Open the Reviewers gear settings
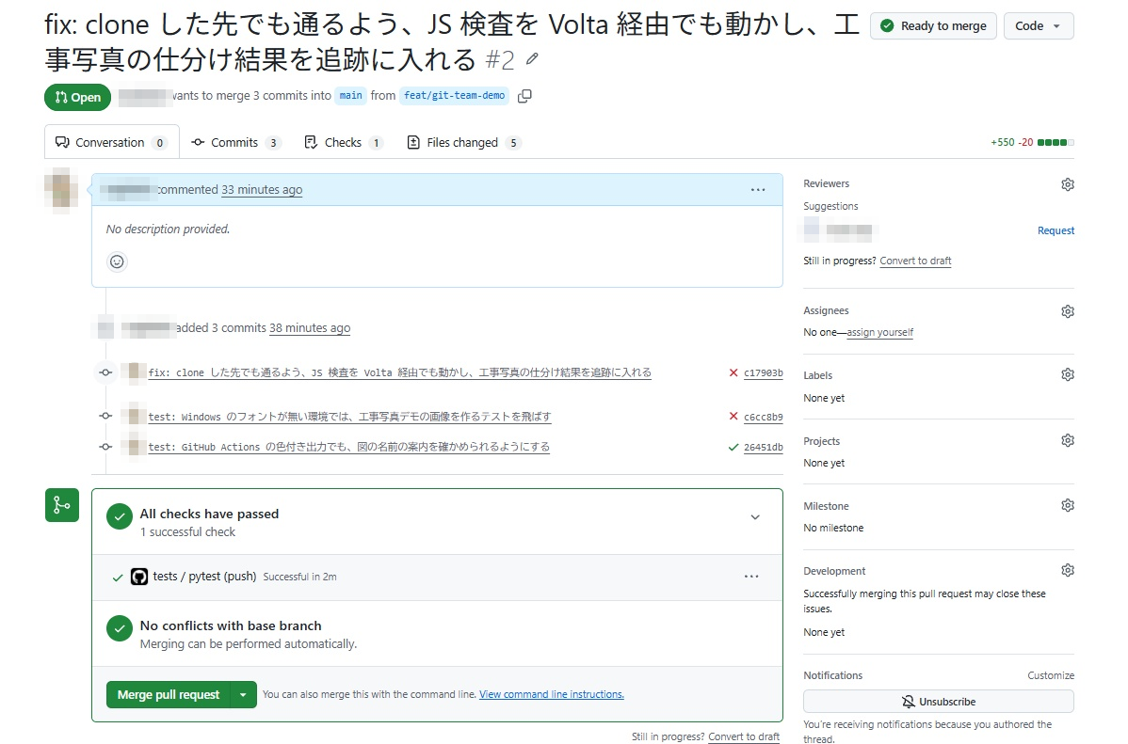The height and width of the screenshot is (744, 1128). 1068,184
